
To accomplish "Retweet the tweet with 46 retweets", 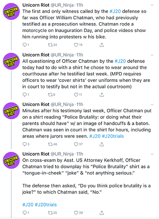I will coord(50,144).
